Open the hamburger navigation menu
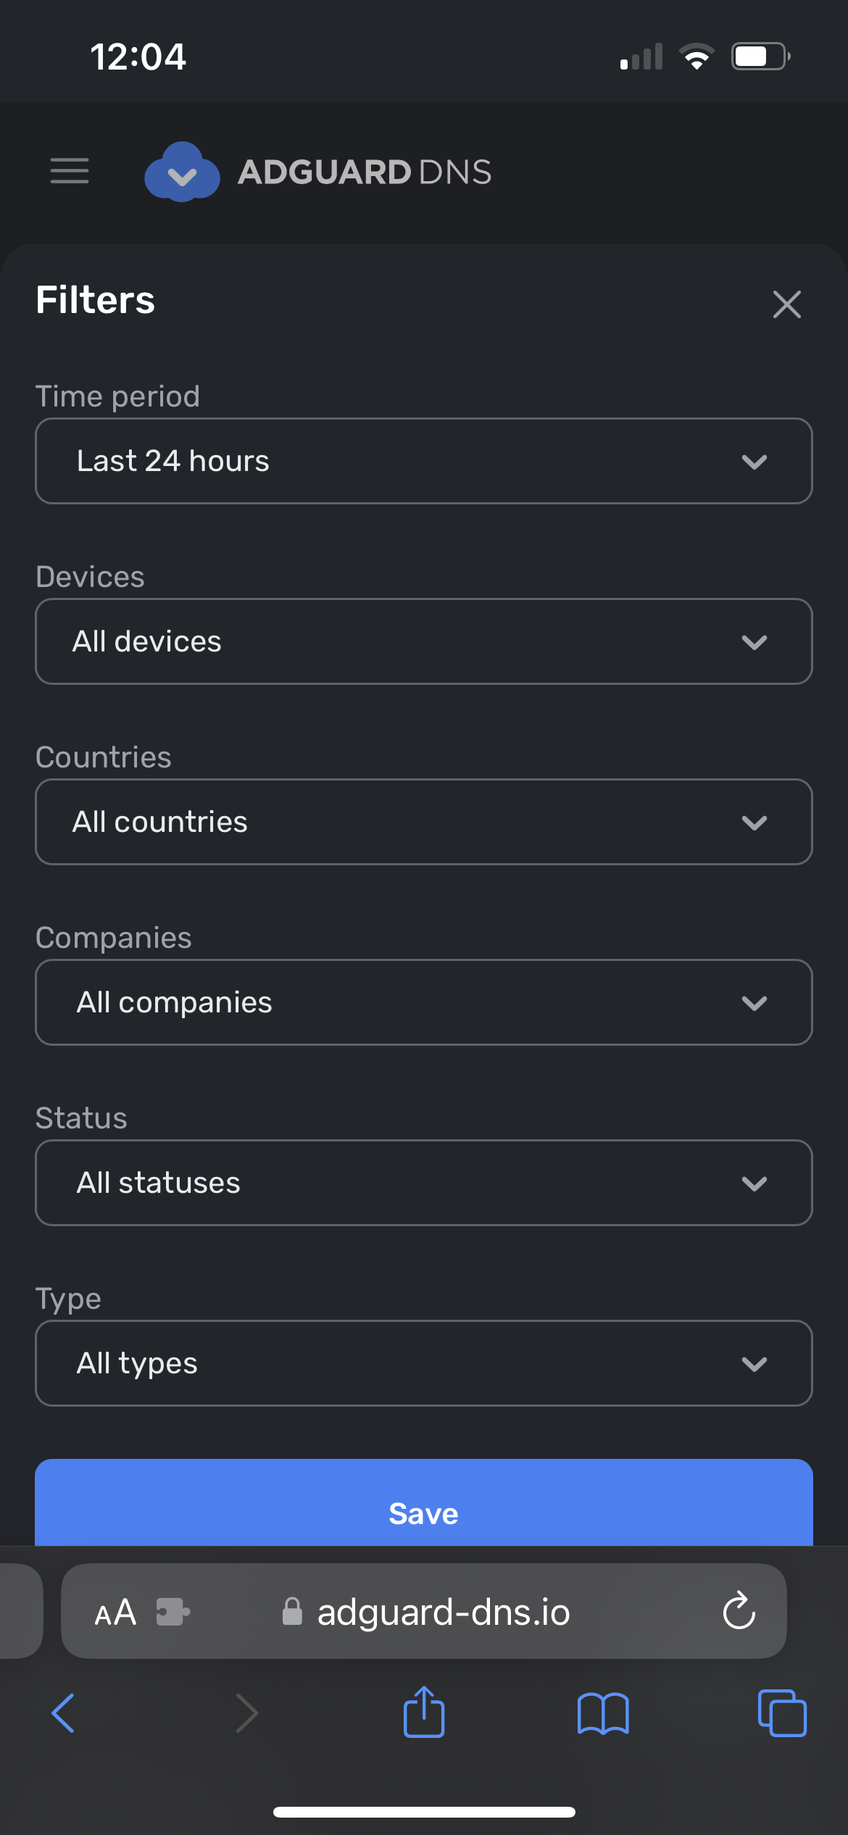848x1835 pixels. (70, 172)
